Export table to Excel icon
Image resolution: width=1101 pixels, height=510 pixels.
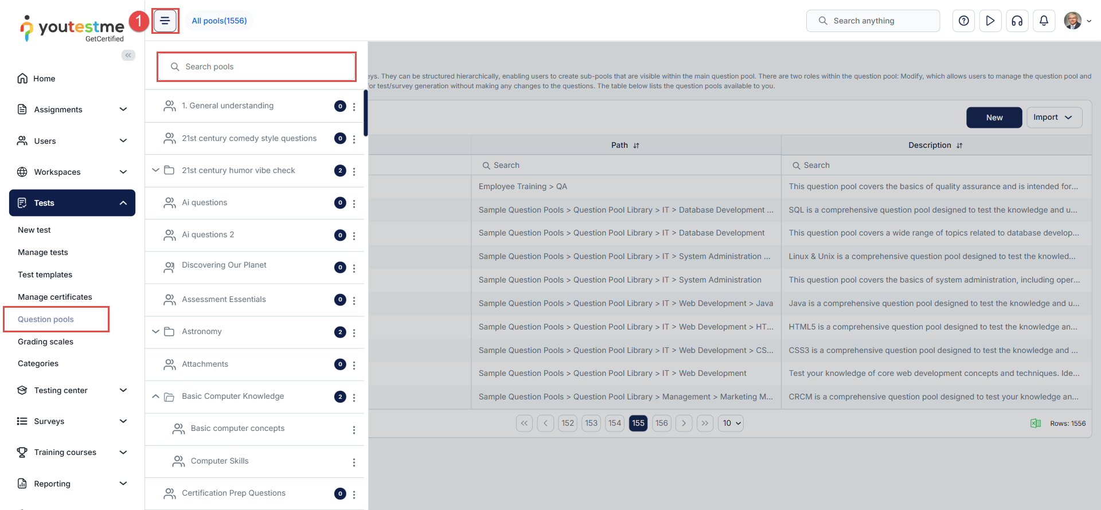(1036, 423)
